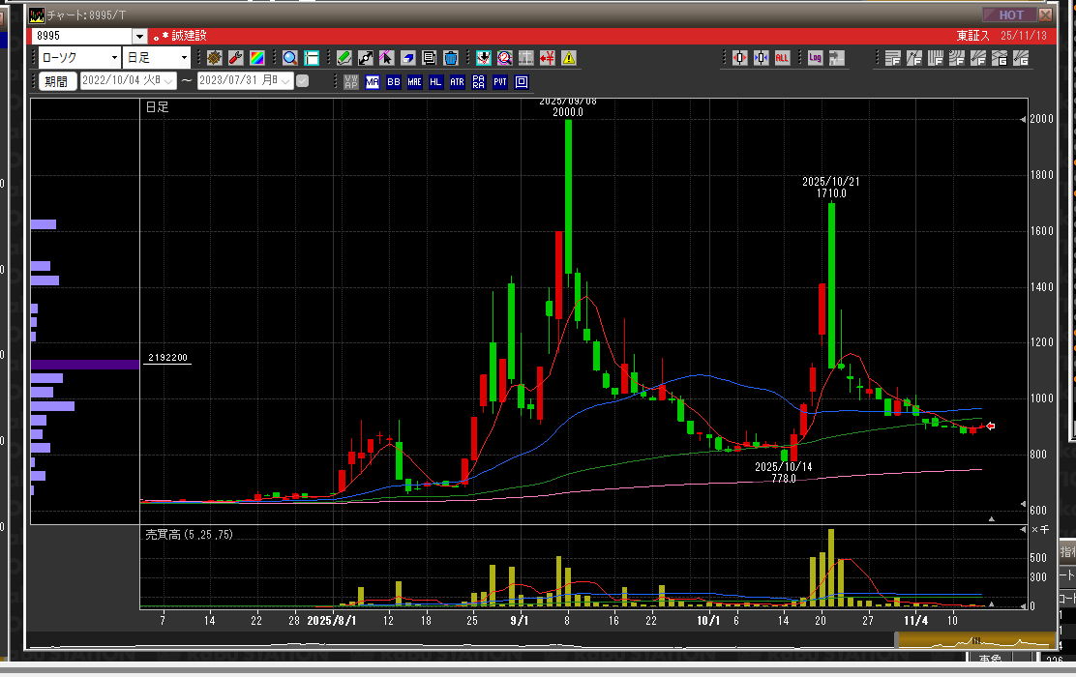Select the trash can delete icon
This screenshot has width=1076, height=677.
(450, 58)
